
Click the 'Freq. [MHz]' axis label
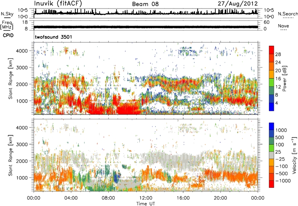coord(7,25)
